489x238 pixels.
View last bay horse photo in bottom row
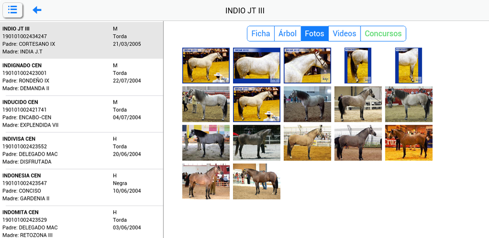pyautogui.click(x=256, y=181)
